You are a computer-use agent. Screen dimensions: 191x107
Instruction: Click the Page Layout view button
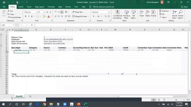point(159,100)
